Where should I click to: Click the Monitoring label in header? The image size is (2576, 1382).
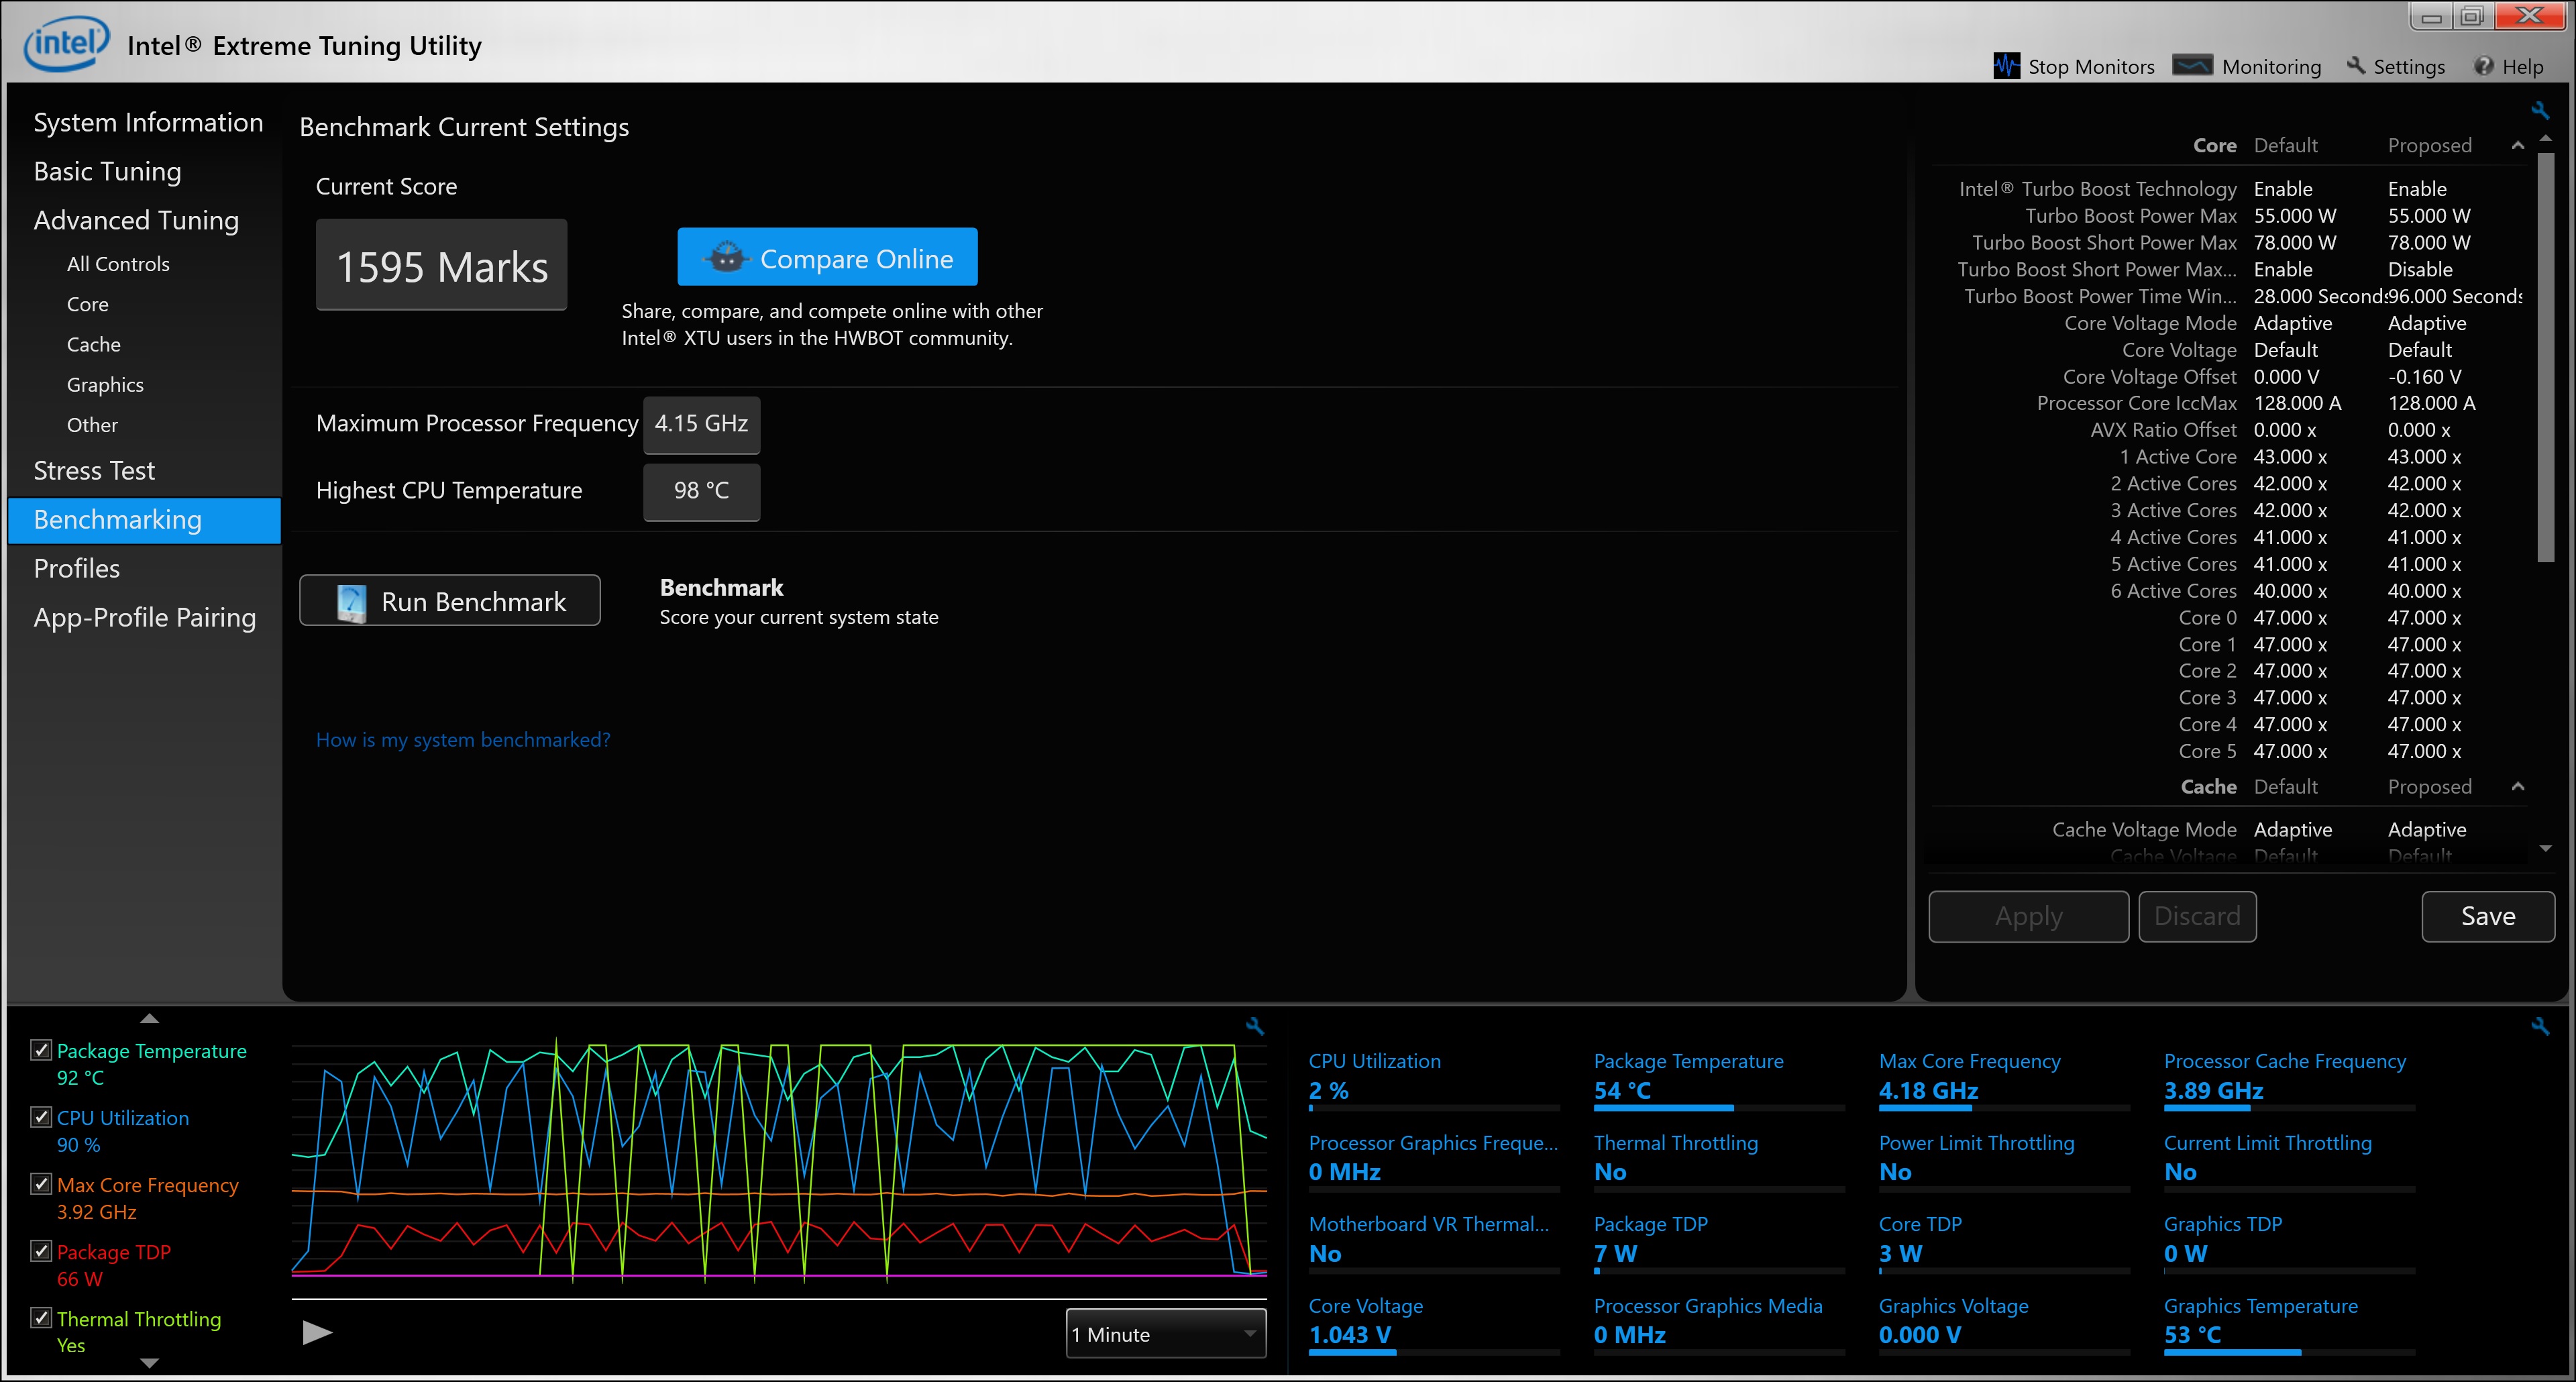2271,67
